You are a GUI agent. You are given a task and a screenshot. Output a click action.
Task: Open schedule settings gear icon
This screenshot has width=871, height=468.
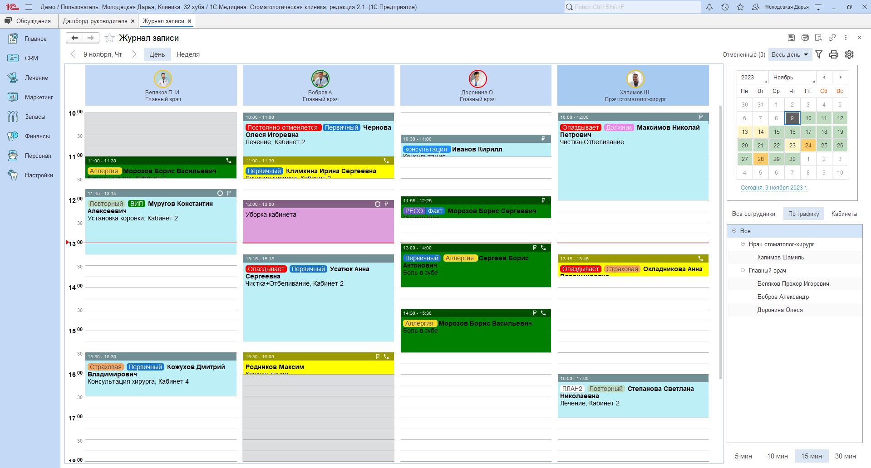pyautogui.click(x=849, y=54)
